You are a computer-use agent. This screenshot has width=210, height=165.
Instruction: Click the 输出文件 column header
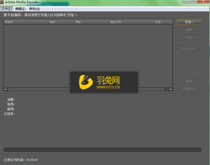[132, 22]
